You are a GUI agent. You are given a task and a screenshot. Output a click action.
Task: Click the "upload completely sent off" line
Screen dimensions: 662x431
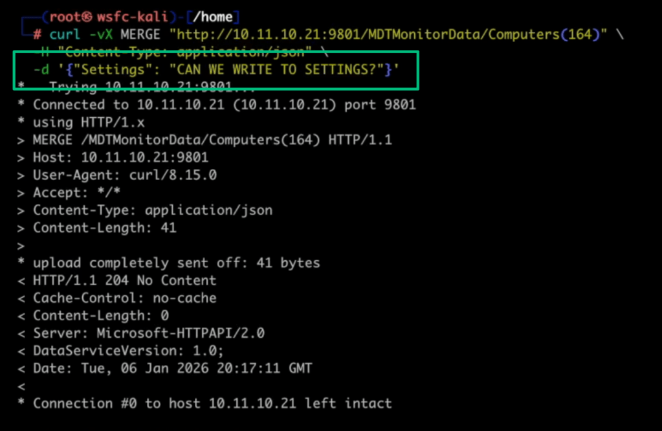point(176,263)
